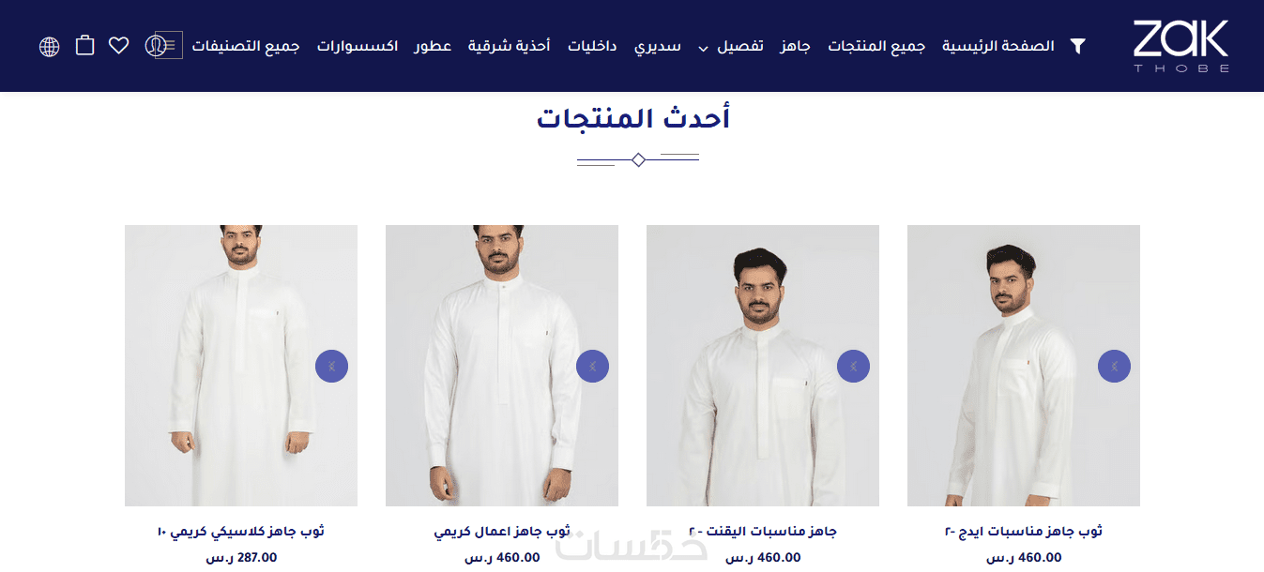Click quick action circle on اعمال كريمي thobe
Screen dimensions: 1264x572
592,366
